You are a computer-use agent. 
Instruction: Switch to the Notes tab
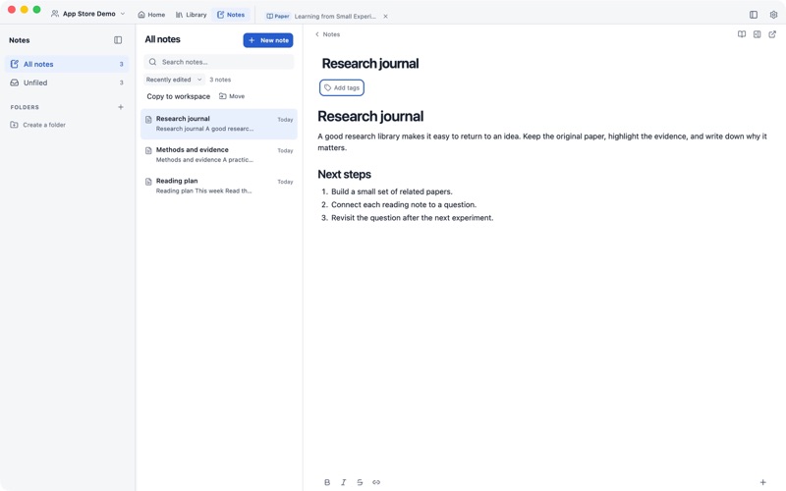(x=231, y=15)
